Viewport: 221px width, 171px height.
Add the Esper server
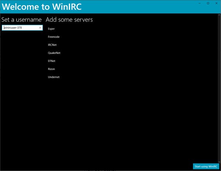tap(51, 29)
